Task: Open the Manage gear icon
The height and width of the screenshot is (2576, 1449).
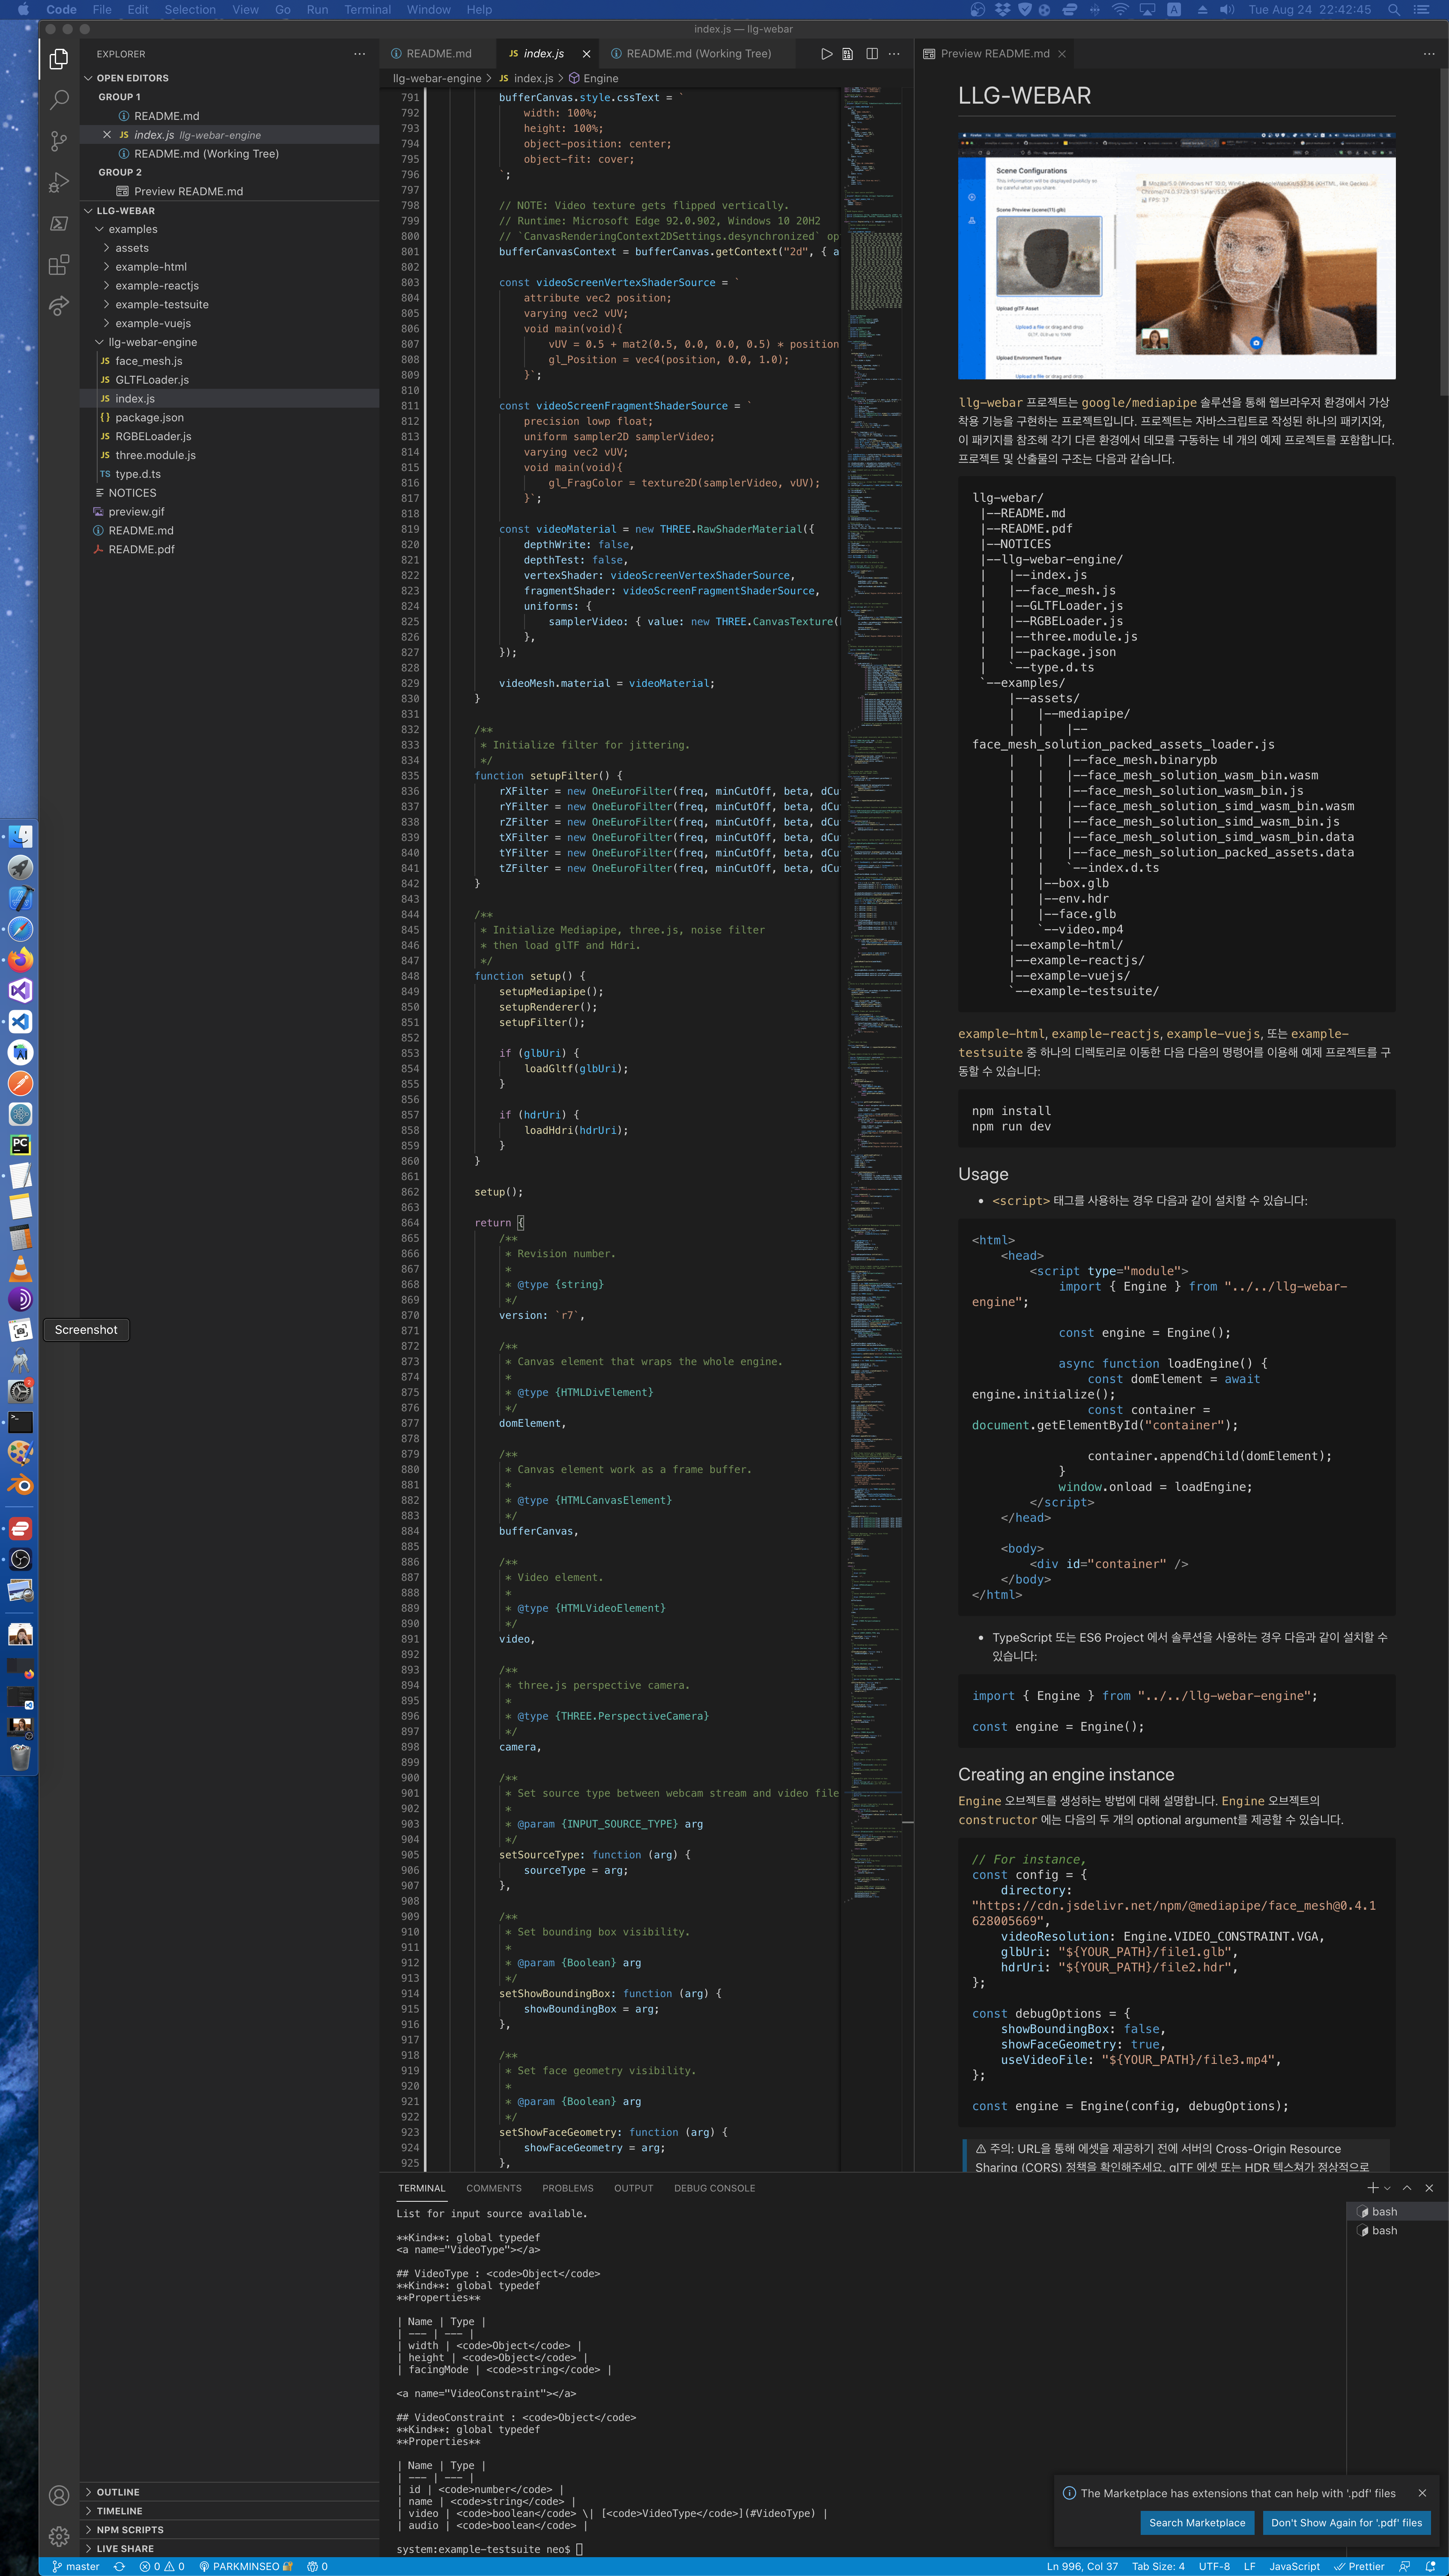Action: click(x=59, y=2536)
